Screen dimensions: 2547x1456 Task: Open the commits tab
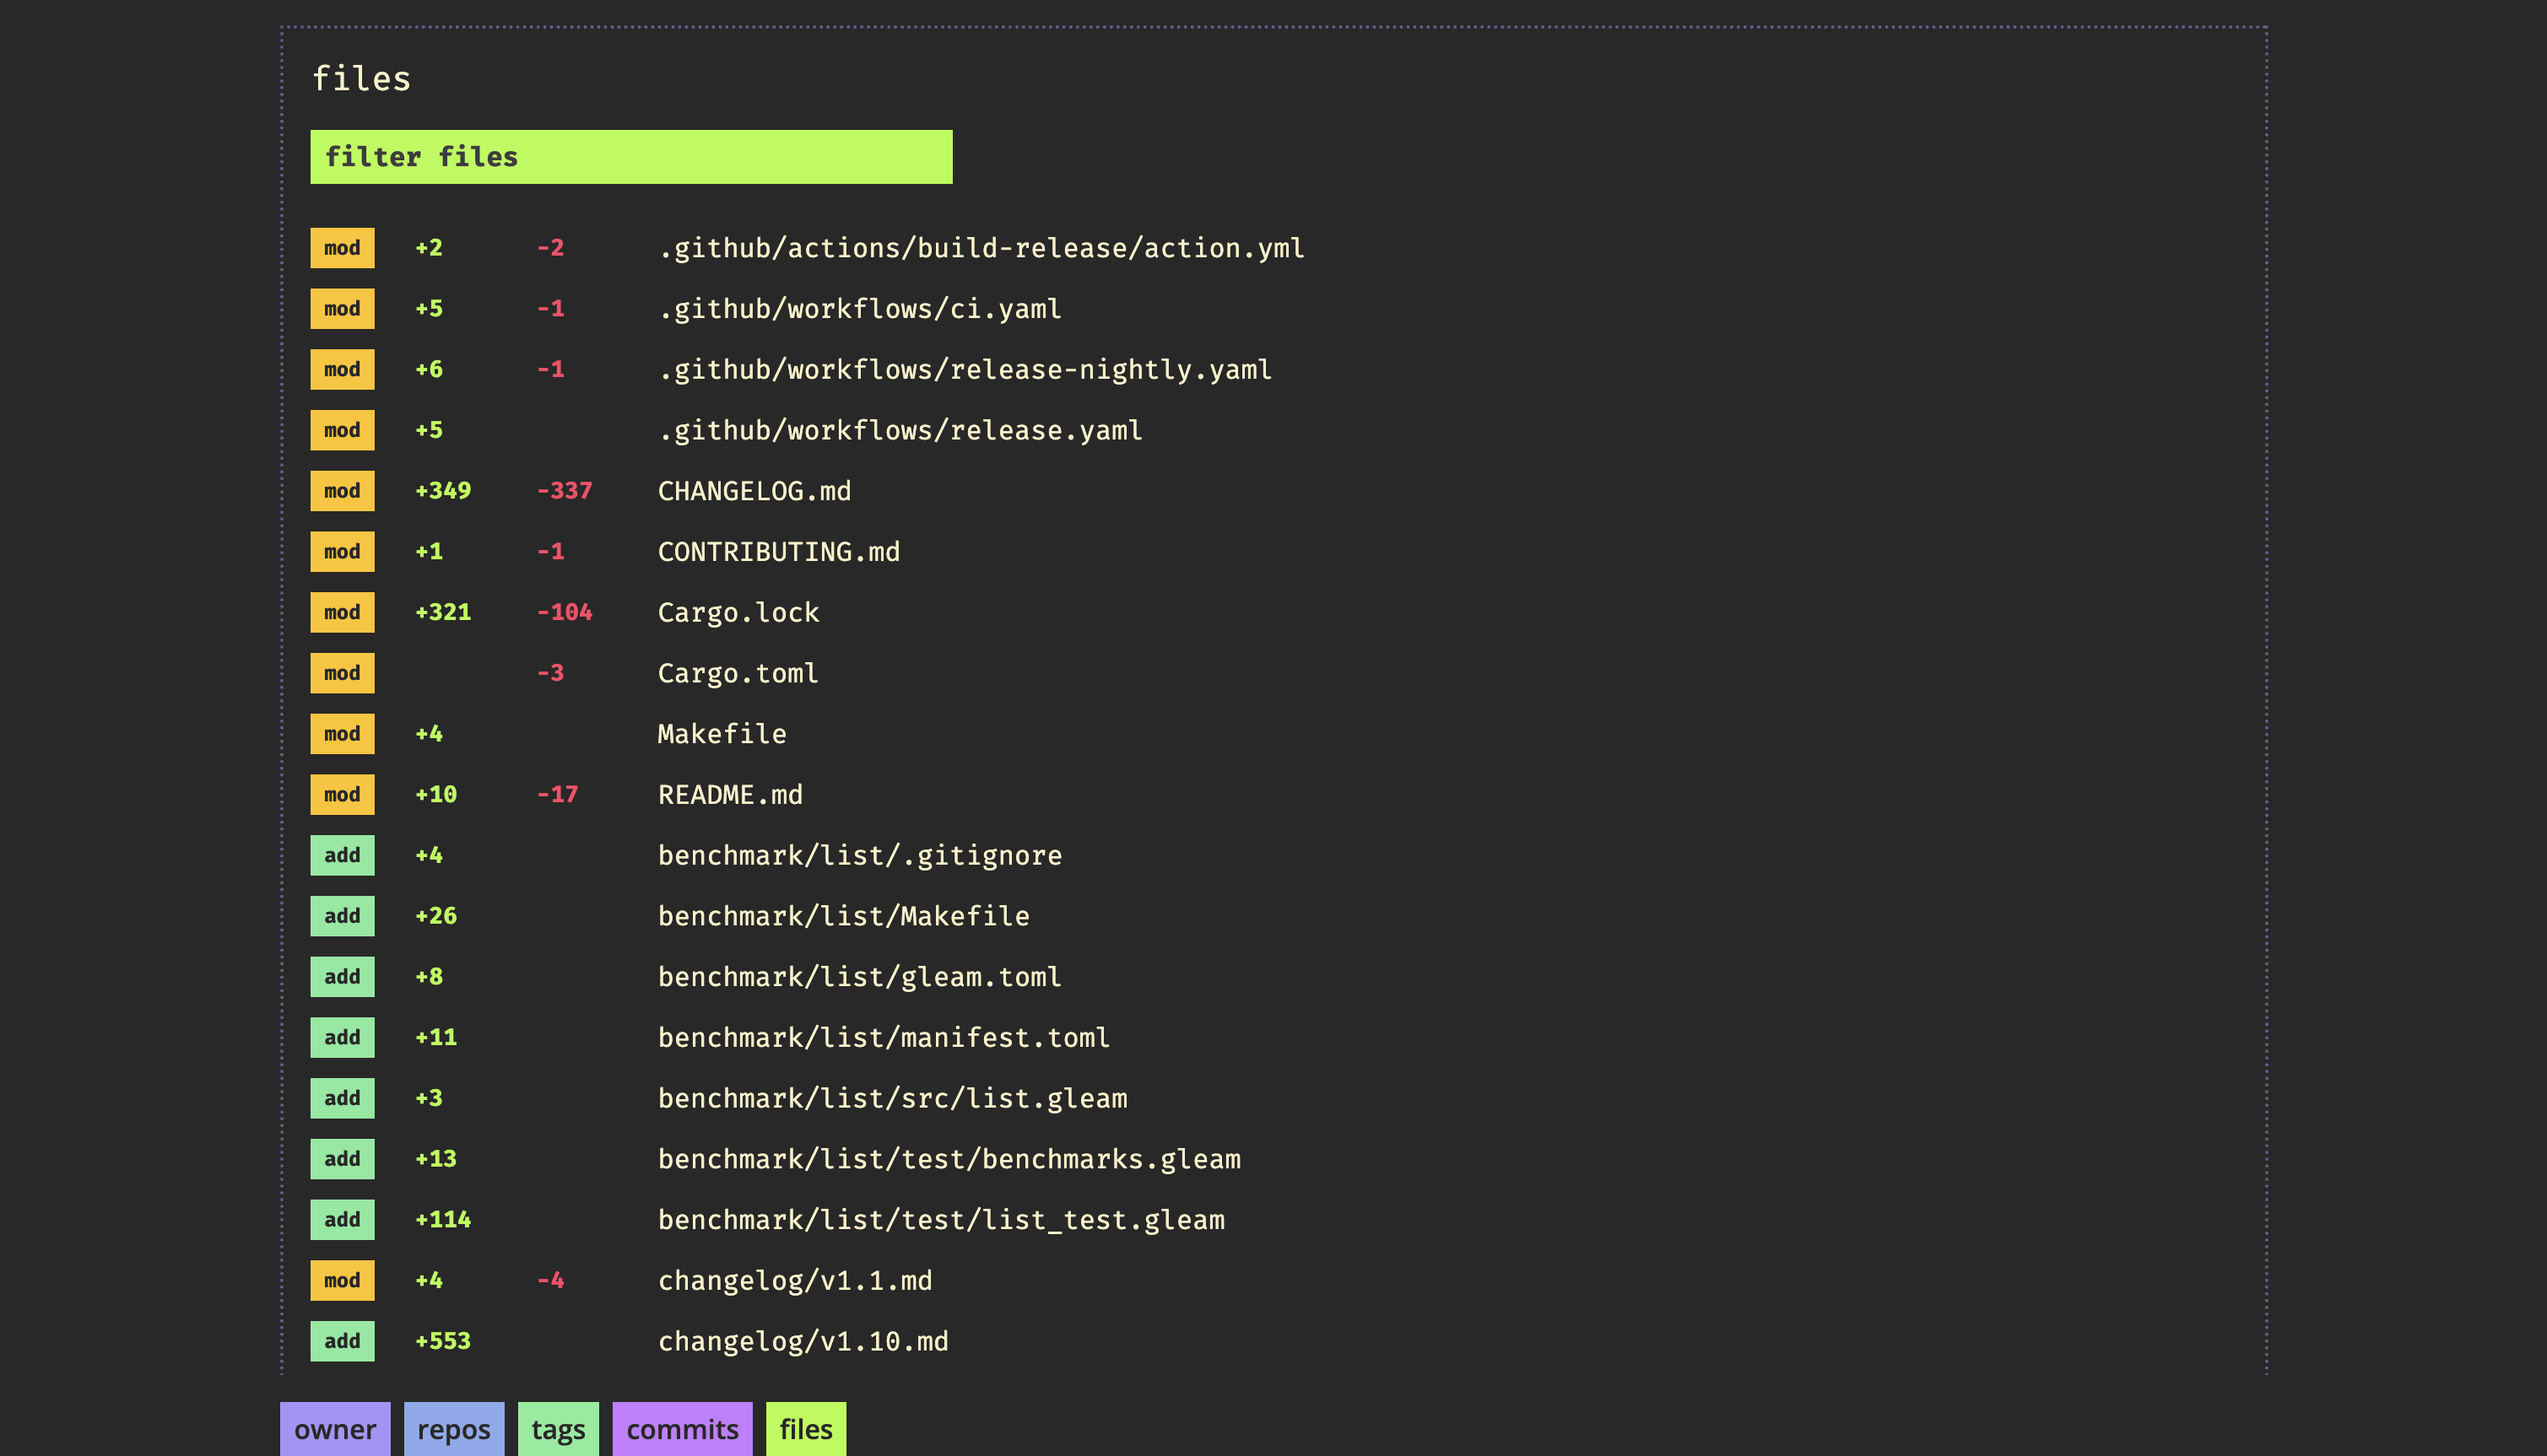(681, 1429)
